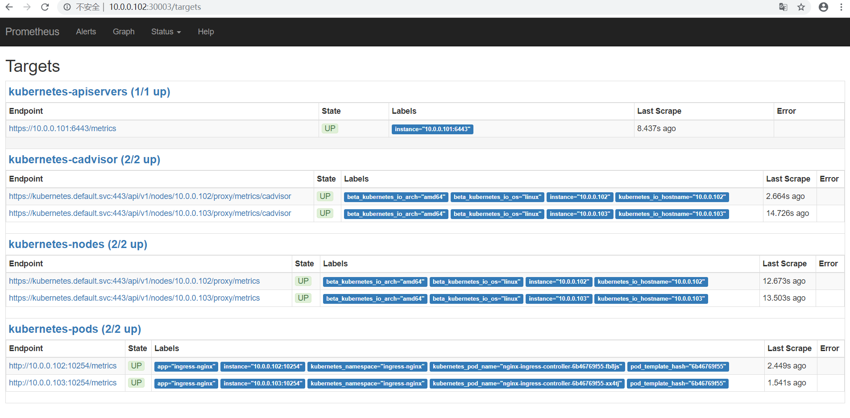Click the Labels header in kubernetes-pods table
Viewport: 850px width, 418px height.
167,348
